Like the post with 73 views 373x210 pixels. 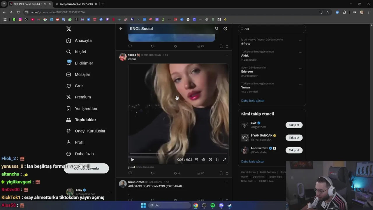pyautogui.click(x=175, y=46)
